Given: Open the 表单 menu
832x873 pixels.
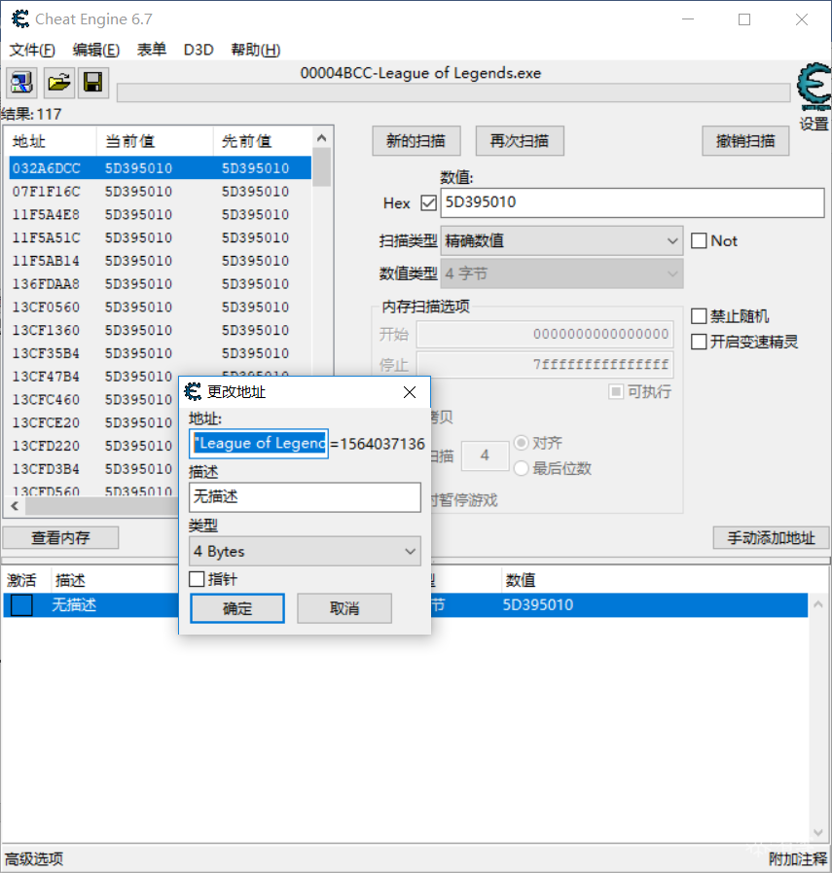Looking at the screenshot, I should click(x=152, y=50).
